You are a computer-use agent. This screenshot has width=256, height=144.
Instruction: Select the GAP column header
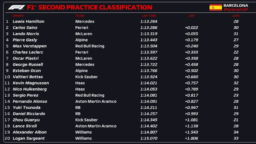coord(192,16)
